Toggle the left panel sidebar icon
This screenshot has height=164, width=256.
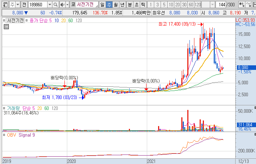(5, 5)
